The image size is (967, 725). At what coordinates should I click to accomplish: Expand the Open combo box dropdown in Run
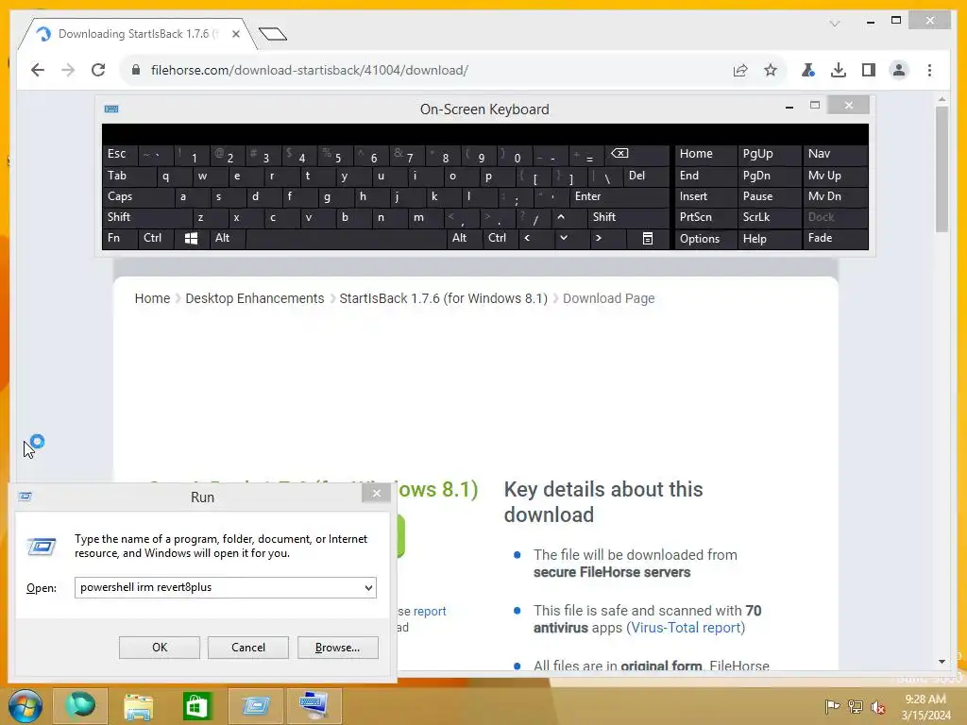click(368, 587)
